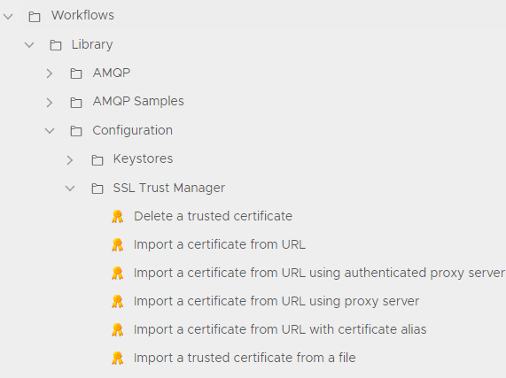This screenshot has width=506, height=378.
Task: Collapse the SSL Trust Manager chevron
Action: (x=70, y=189)
